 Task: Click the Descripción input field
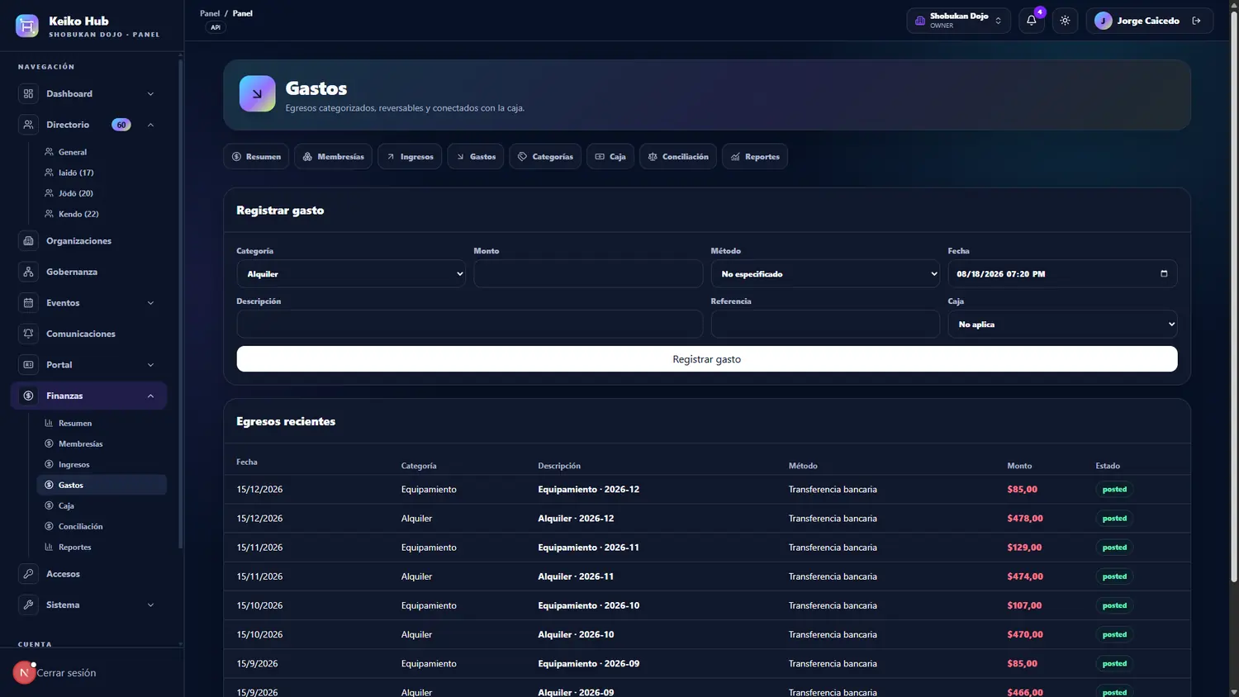pyautogui.click(x=470, y=325)
